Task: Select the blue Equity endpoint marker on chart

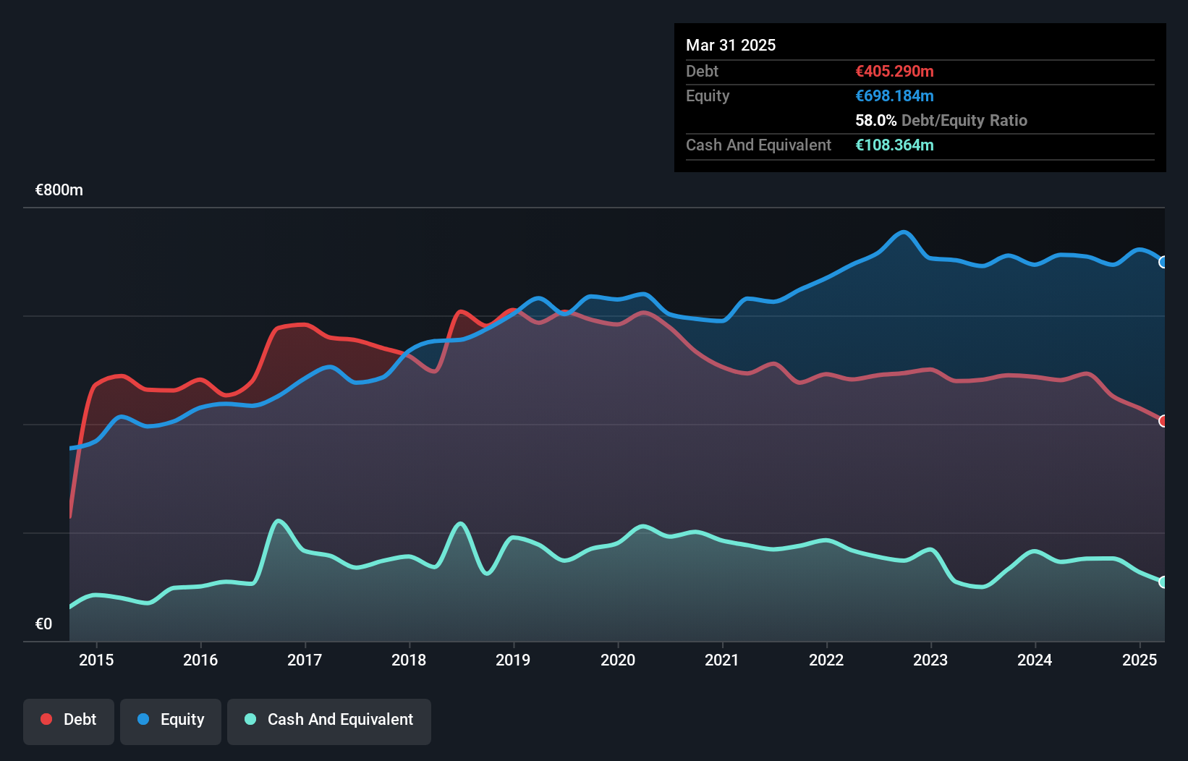Action: coord(1163,263)
